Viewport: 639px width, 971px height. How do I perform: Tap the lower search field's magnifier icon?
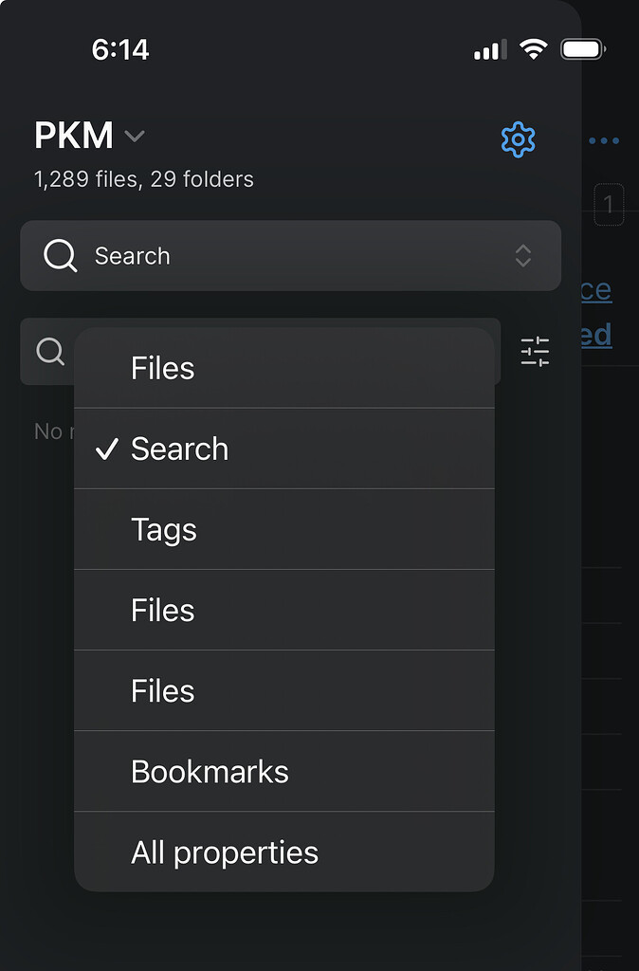point(49,351)
